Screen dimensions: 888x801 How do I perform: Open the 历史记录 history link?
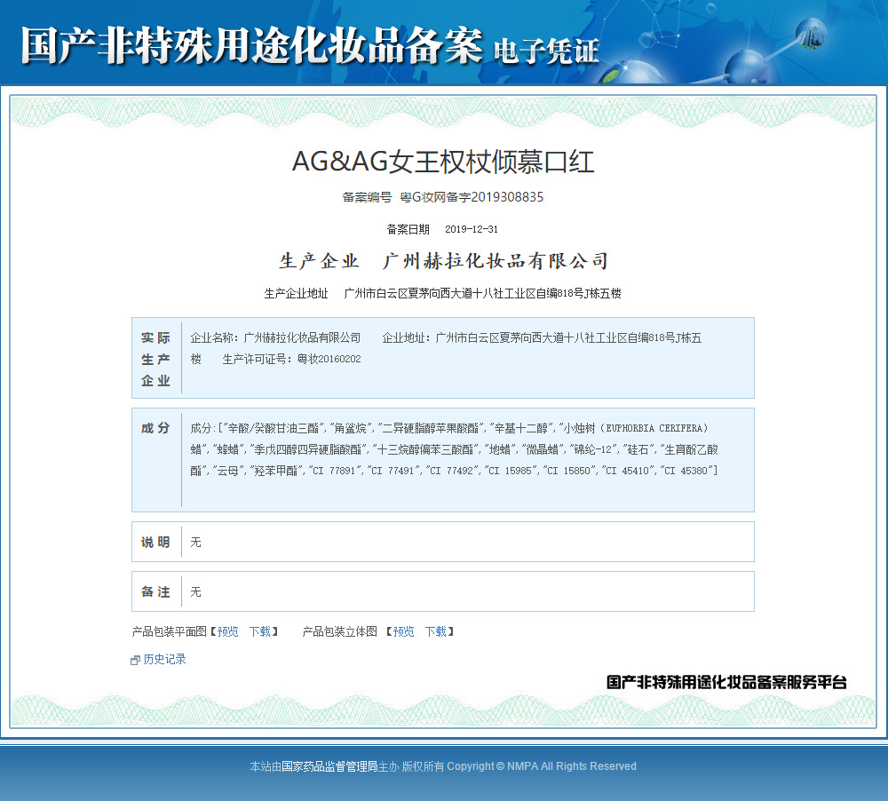click(x=163, y=659)
